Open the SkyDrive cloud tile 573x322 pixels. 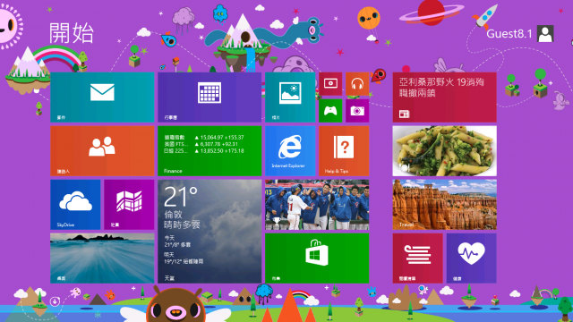[75, 205]
